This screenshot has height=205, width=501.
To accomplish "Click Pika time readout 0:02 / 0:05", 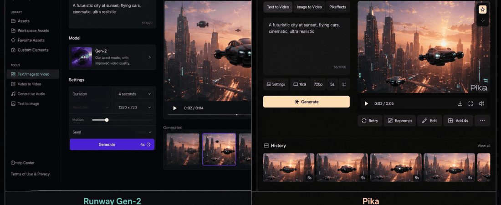I will (x=384, y=103).
